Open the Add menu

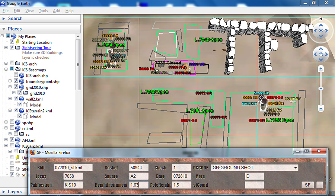(x=57, y=11)
